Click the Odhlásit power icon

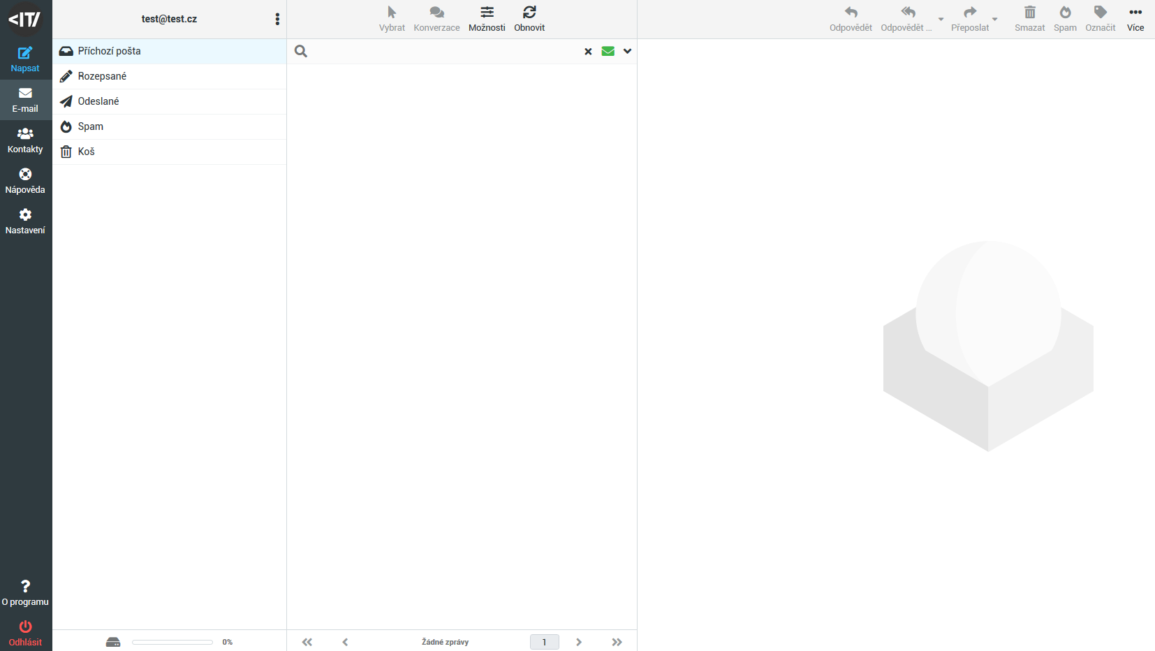(25, 627)
